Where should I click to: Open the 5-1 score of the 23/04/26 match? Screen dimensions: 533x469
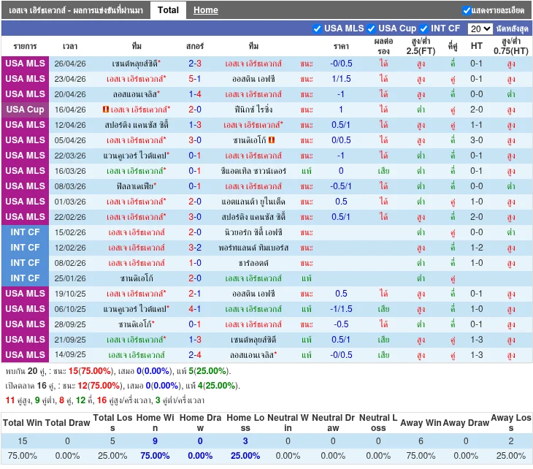(195, 79)
